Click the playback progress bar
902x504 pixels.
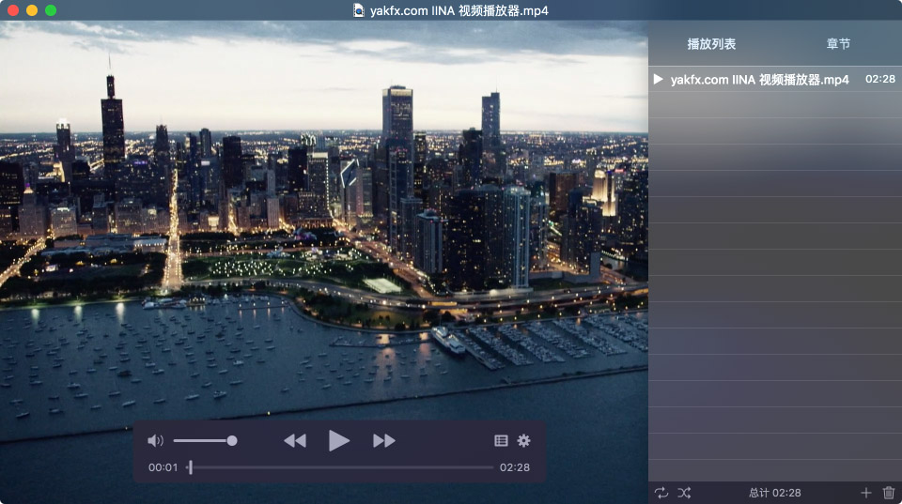click(x=340, y=467)
